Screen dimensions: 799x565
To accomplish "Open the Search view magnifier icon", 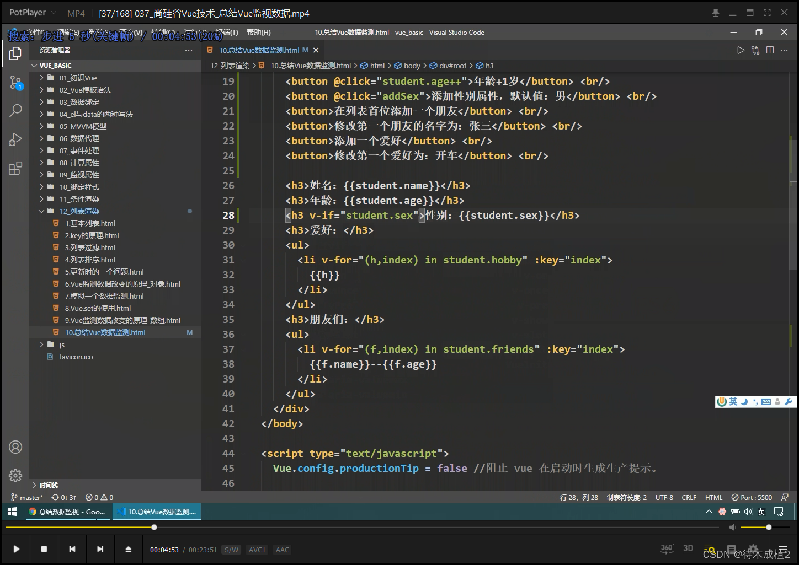I will click(x=15, y=111).
